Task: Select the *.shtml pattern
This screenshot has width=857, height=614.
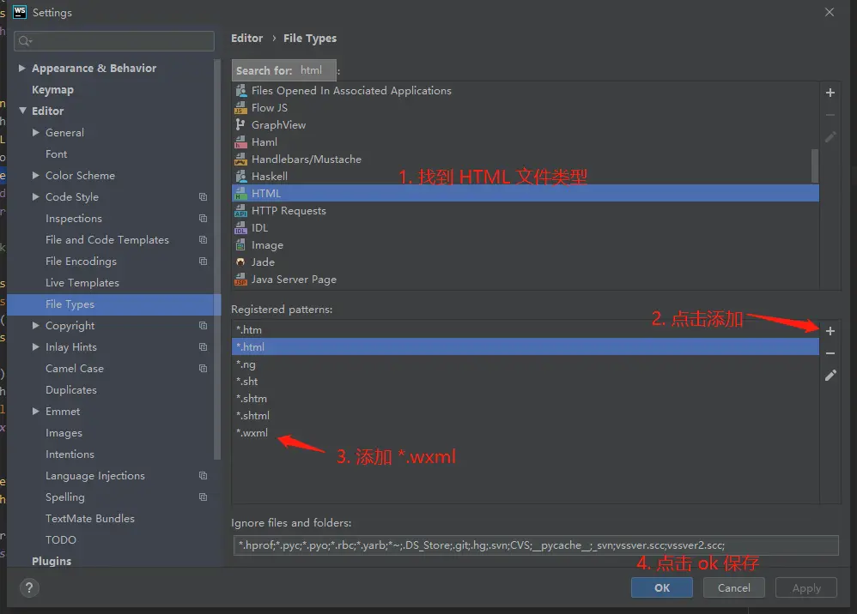Action: click(526, 415)
